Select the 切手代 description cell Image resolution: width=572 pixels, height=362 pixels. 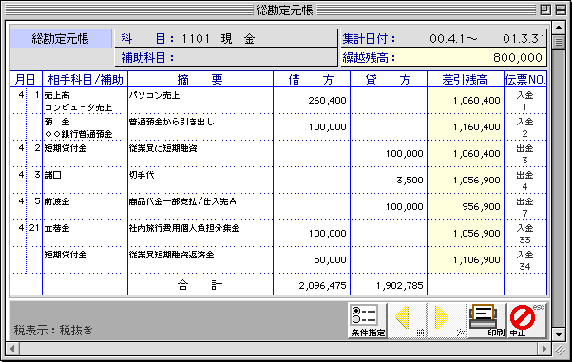pos(200,181)
